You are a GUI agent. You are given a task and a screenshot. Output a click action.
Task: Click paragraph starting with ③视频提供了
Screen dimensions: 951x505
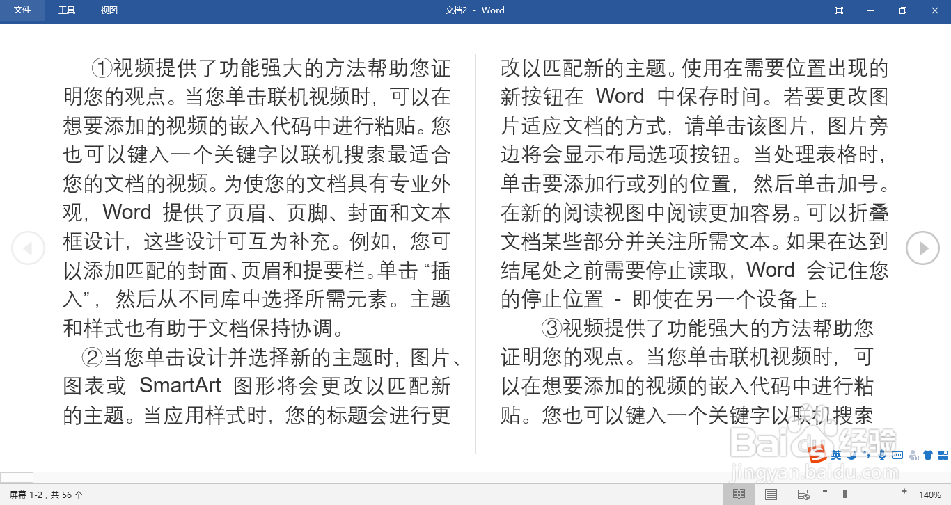[x=687, y=371]
